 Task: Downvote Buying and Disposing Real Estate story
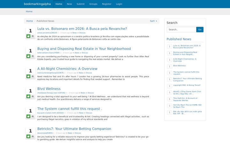(33, 56)
